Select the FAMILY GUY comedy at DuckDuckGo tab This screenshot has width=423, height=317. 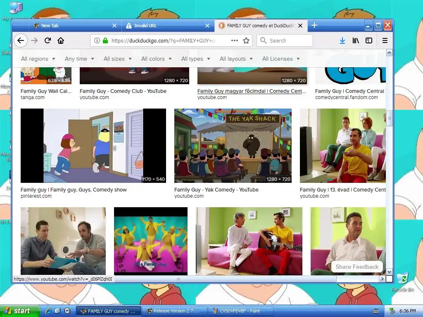click(261, 26)
